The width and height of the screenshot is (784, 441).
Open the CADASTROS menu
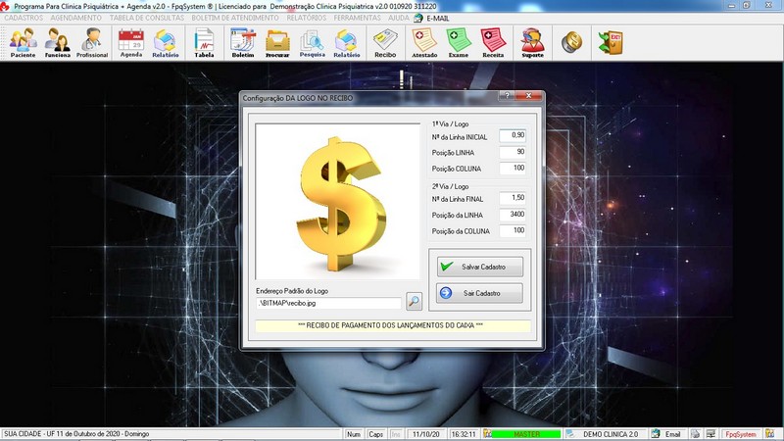24,18
